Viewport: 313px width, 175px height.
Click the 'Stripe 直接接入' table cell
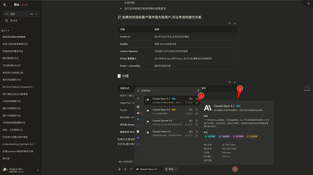128,58
